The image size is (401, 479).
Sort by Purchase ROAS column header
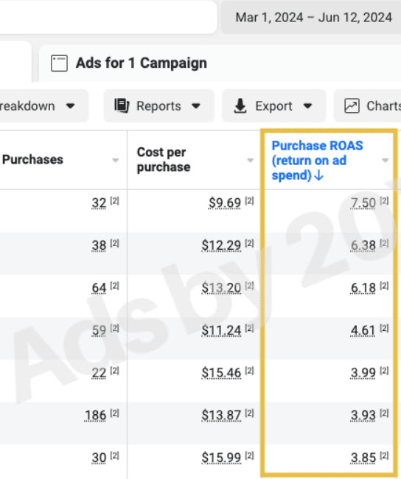tap(317, 161)
